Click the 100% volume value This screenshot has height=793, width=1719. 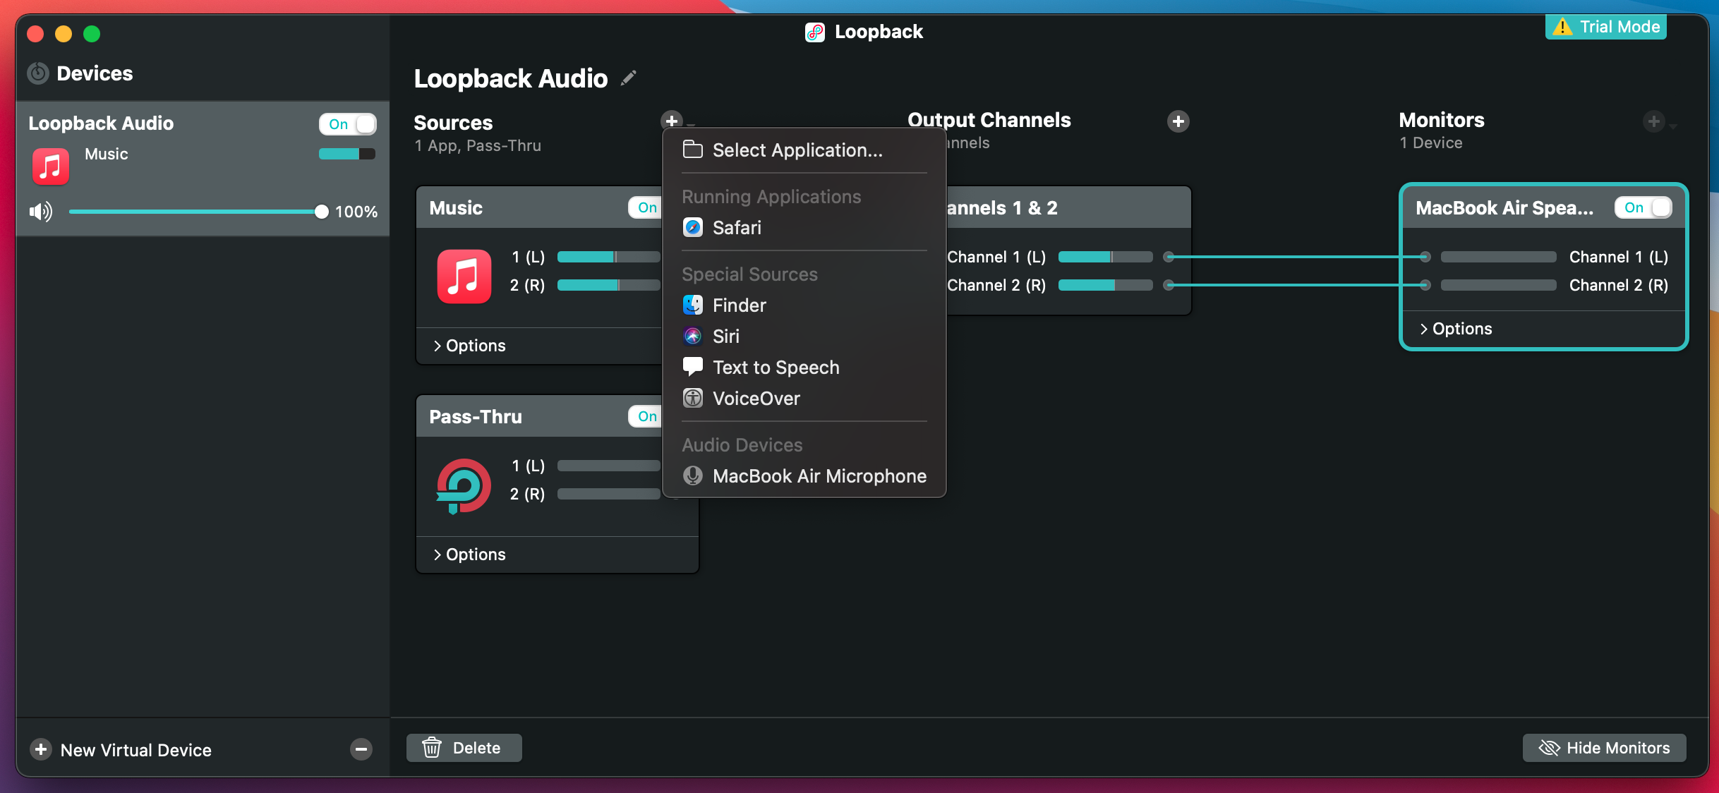(356, 212)
